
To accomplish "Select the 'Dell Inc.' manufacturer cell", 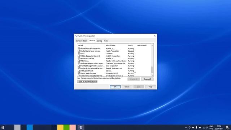I will coord(109,71).
